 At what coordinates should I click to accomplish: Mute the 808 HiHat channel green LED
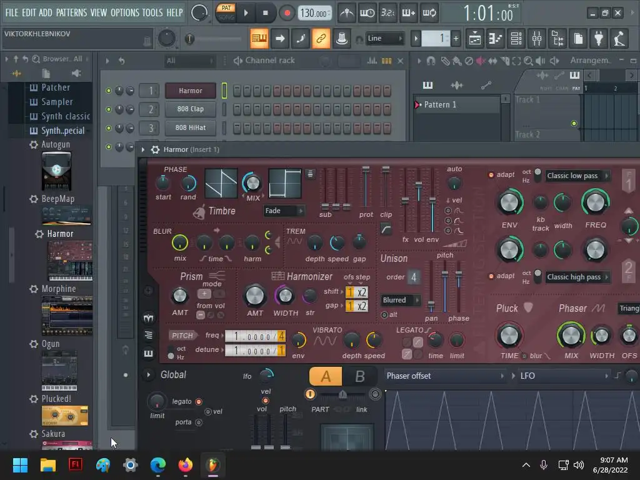tap(109, 127)
